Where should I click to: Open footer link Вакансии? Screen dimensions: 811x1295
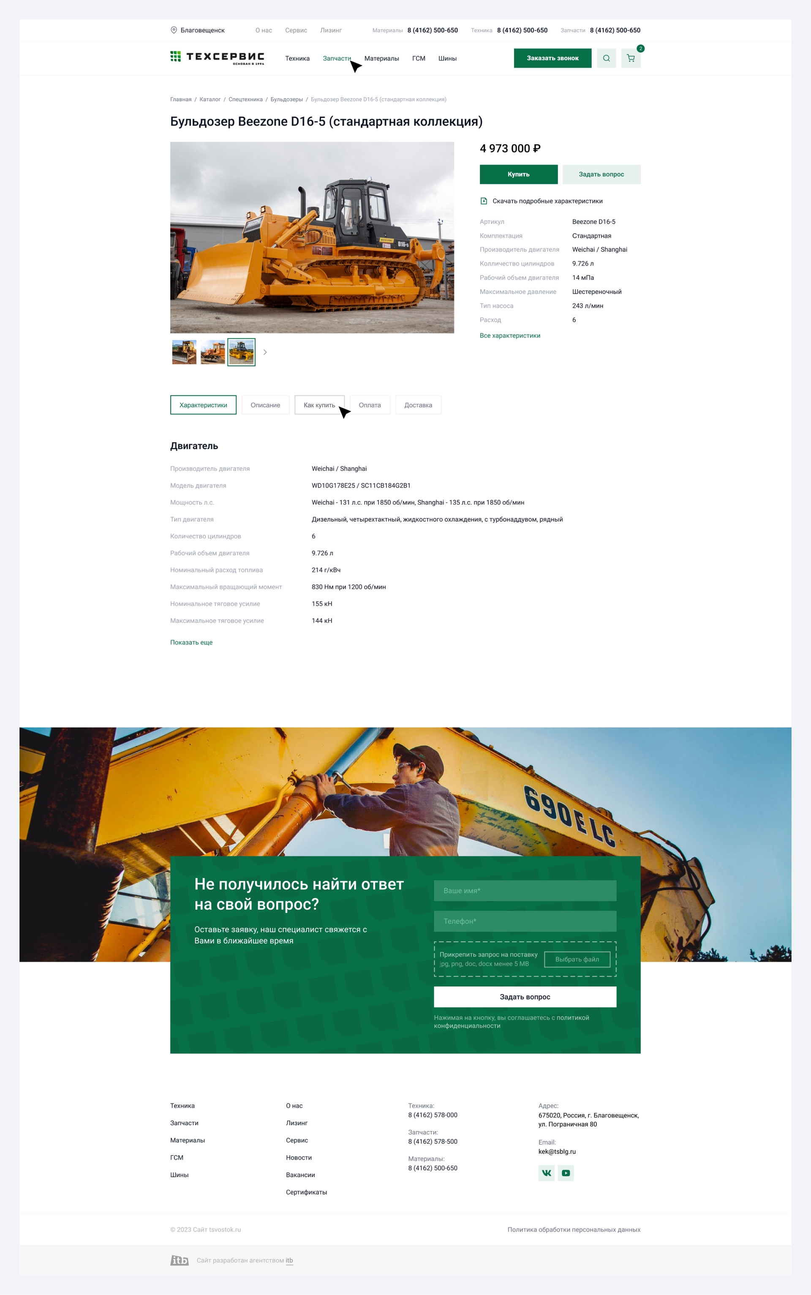pyautogui.click(x=300, y=1175)
